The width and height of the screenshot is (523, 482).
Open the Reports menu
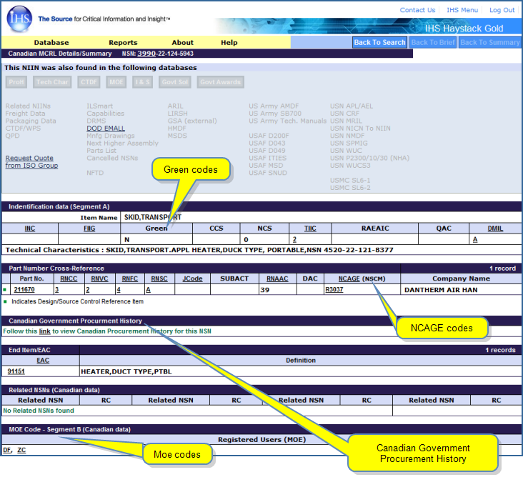123,43
